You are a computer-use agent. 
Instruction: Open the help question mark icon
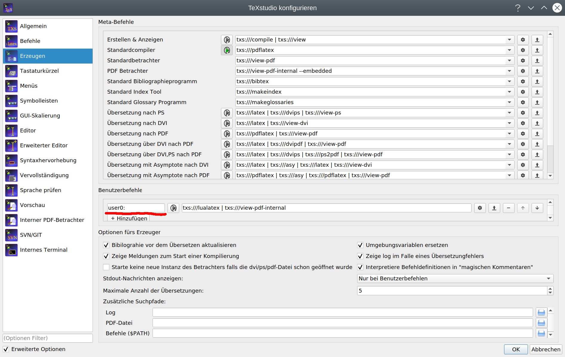pyautogui.click(x=518, y=8)
